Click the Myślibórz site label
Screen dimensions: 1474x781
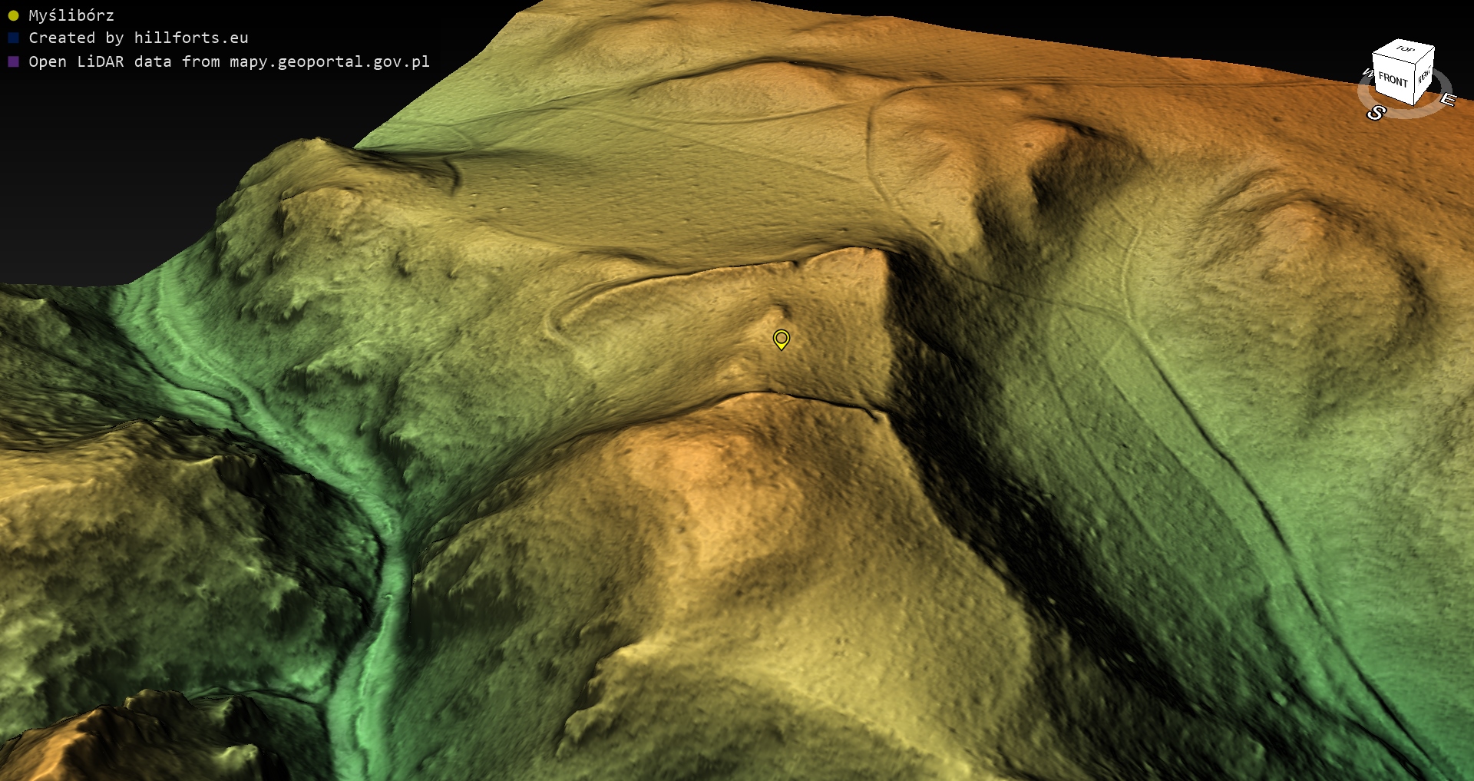tap(71, 15)
